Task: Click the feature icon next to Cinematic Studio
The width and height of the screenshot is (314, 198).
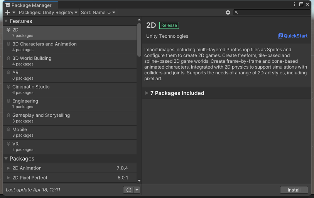Action: pos(8,87)
